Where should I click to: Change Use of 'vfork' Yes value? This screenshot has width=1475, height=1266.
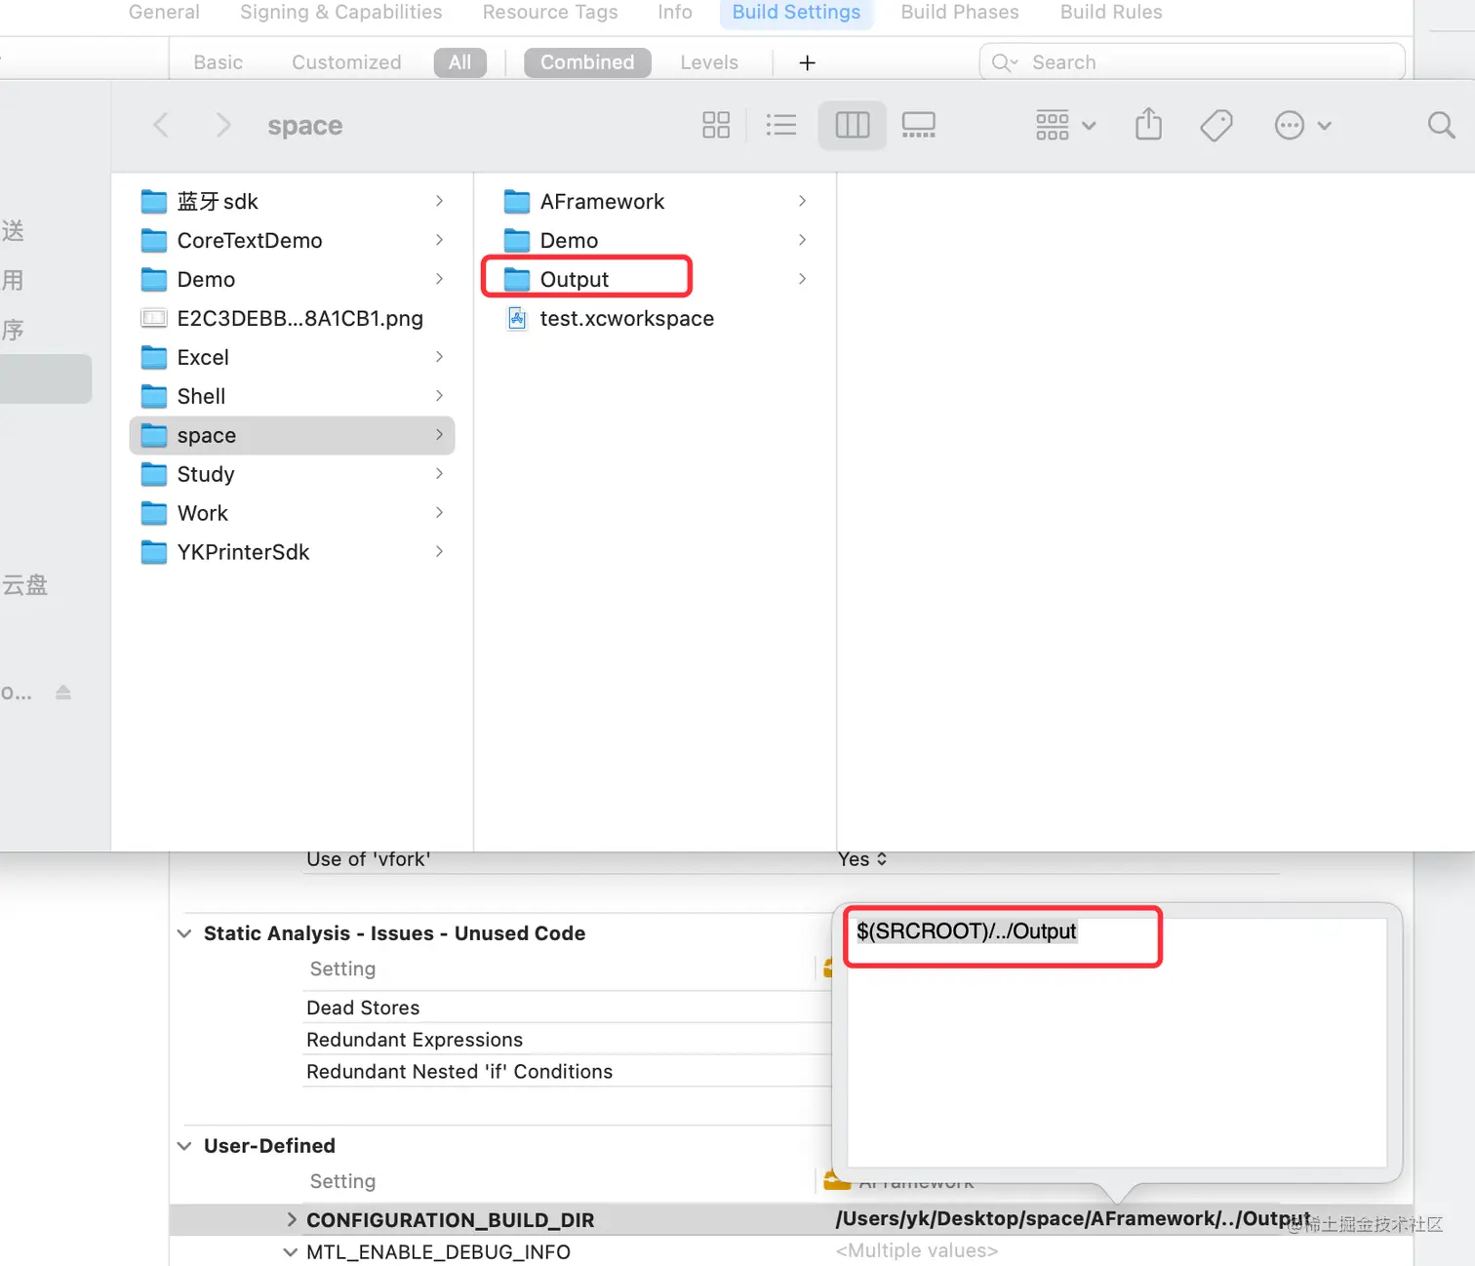[862, 859]
